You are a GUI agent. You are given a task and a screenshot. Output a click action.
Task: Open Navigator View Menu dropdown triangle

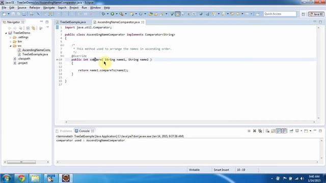pyautogui.click(x=47, y=27)
